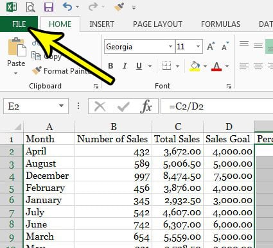
Task: Apply the red font color swatch
Action: point(216,67)
